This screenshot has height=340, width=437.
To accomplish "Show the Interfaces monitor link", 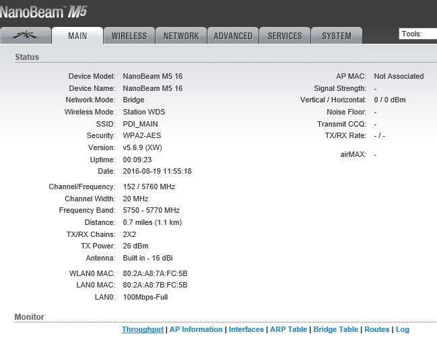I will 246,329.
